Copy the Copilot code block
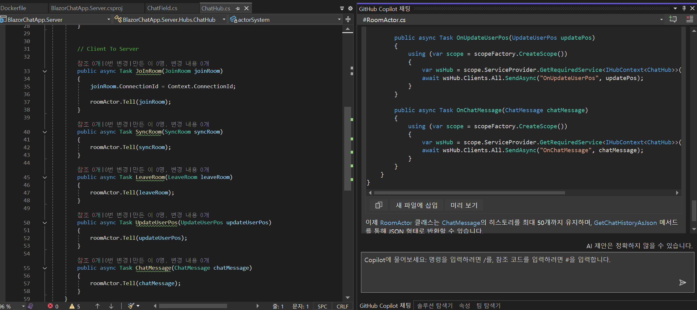Image resolution: width=697 pixels, height=310 pixels. click(x=379, y=205)
